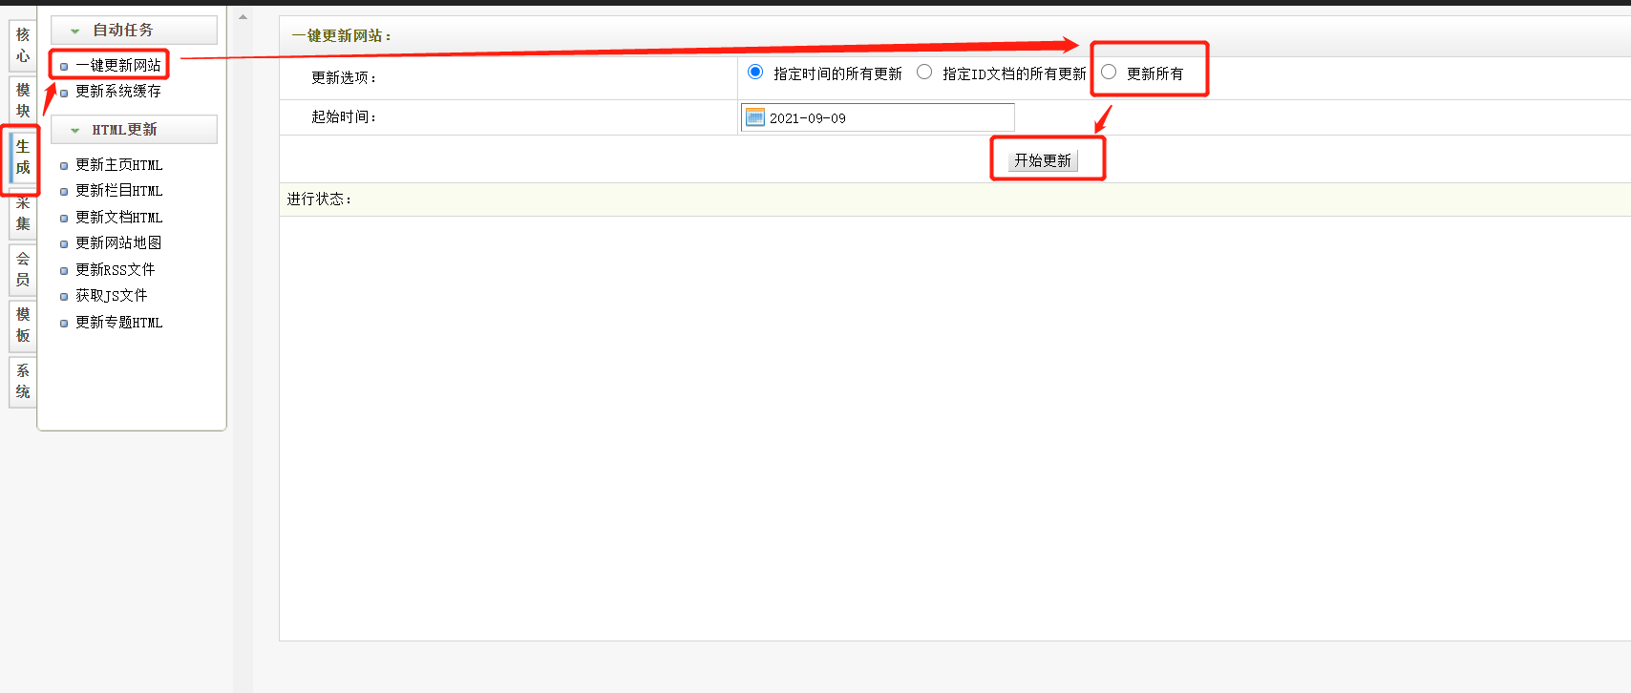Click the 起始时间 label text

click(344, 116)
